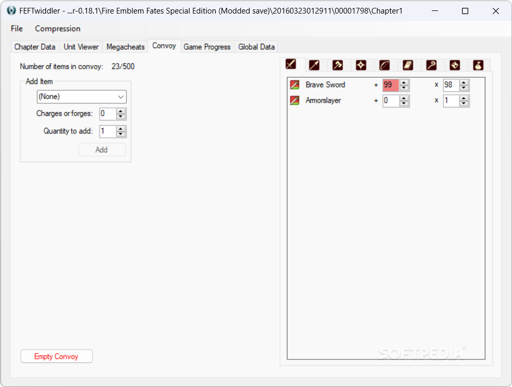
Task: Increase Brave Sword quantity
Action: pyautogui.click(x=464, y=82)
